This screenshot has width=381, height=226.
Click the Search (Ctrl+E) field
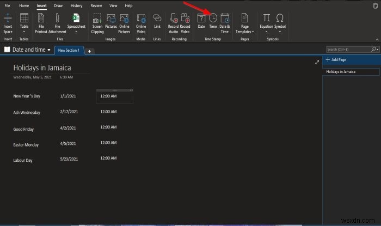coord(348,50)
